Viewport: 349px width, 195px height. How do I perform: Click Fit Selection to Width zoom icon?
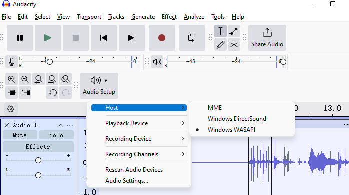(38, 79)
